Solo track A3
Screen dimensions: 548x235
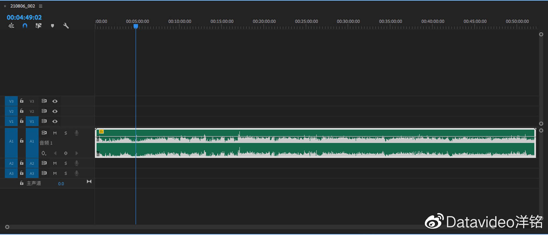point(66,173)
